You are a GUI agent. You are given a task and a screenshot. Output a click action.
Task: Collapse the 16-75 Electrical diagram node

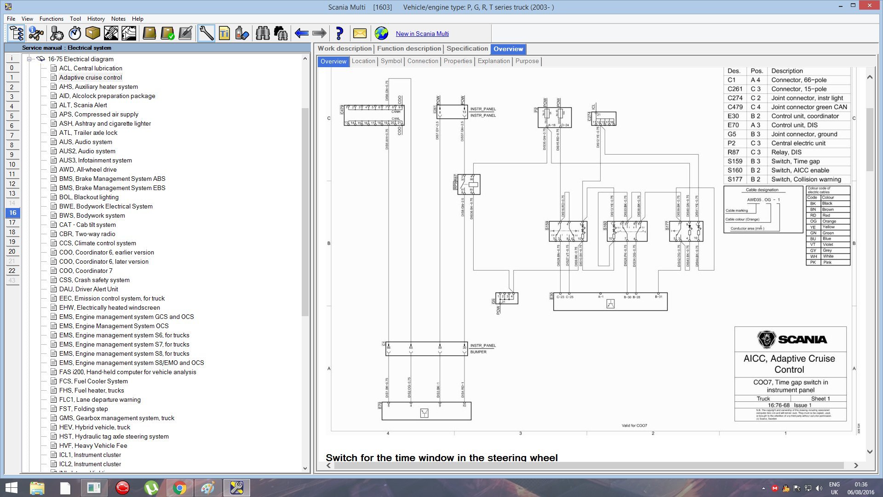[29, 59]
